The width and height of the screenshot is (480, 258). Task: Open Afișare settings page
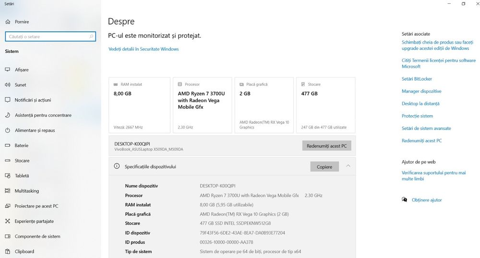click(22, 70)
